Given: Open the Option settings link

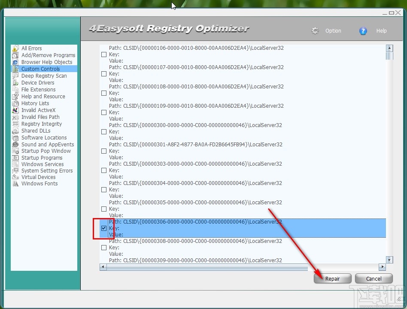Looking at the screenshot, I should [x=333, y=31].
